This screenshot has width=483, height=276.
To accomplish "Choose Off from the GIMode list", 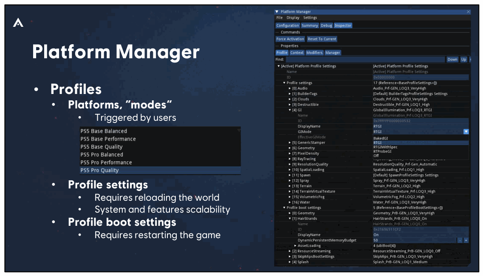I will (421, 156).
